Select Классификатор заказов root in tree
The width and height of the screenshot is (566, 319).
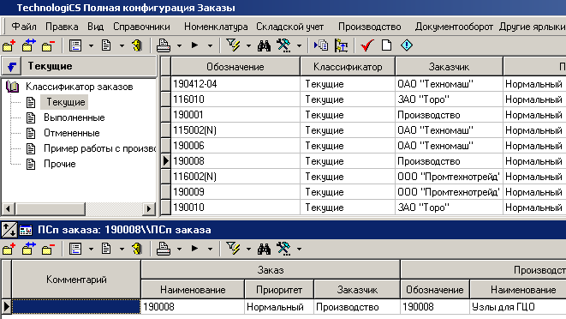coord(80,87)
